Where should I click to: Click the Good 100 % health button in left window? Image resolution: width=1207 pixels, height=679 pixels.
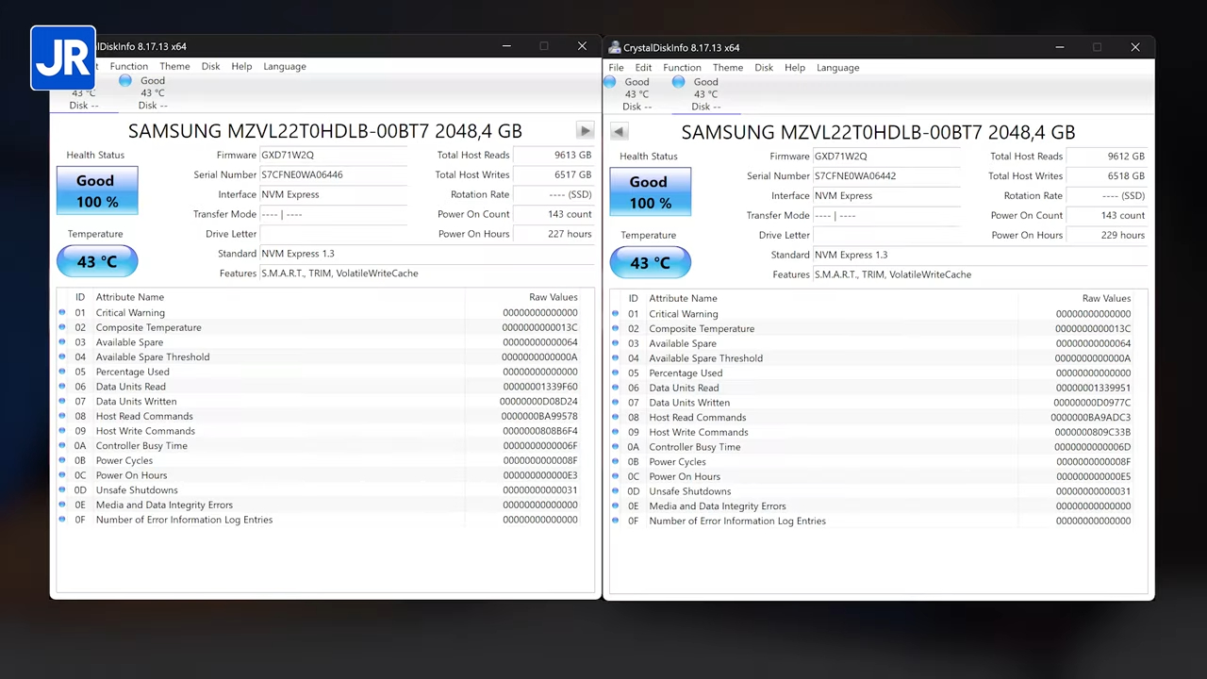pyautogui.click(x=97, y=190)
